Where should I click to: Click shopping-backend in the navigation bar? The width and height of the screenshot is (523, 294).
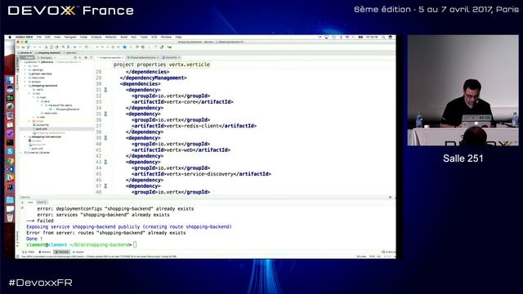pyautogui.click(x=47, y=52)
